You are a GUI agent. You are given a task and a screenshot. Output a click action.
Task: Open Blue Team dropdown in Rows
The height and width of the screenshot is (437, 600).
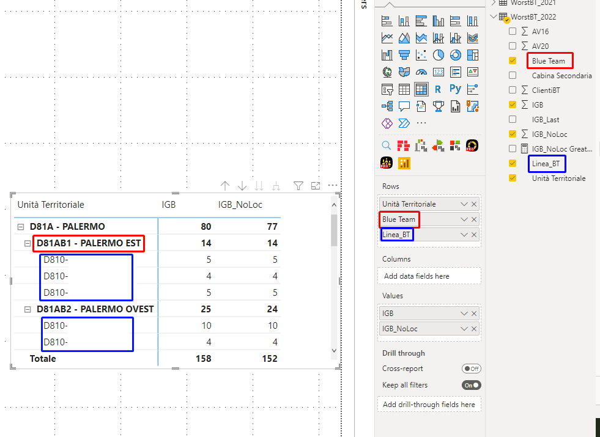(464, 219)
